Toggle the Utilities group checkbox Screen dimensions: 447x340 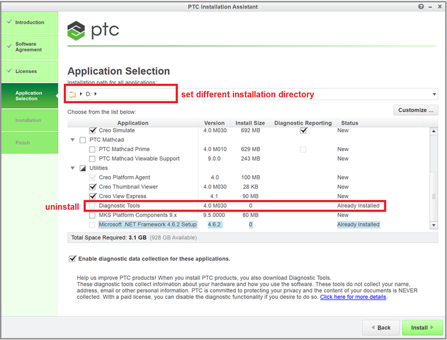tap(83, 168)
